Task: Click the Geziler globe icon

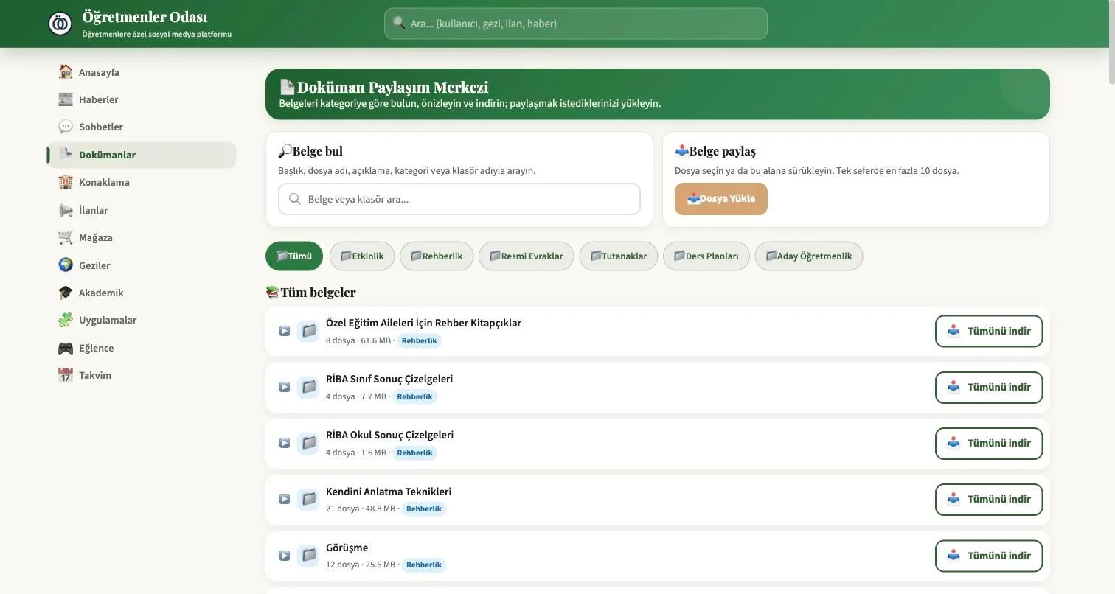Action: point(66,265)
